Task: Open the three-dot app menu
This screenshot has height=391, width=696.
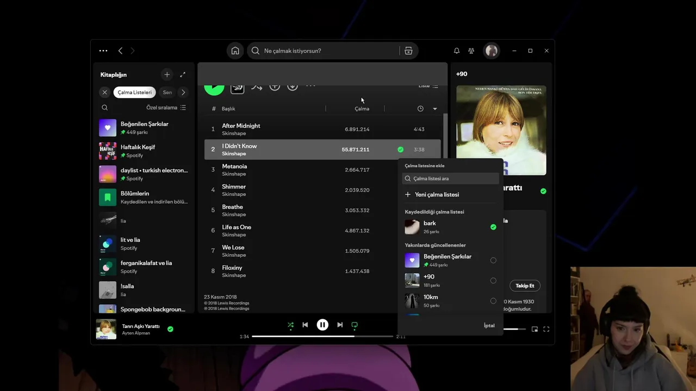Action: point(103,51)
